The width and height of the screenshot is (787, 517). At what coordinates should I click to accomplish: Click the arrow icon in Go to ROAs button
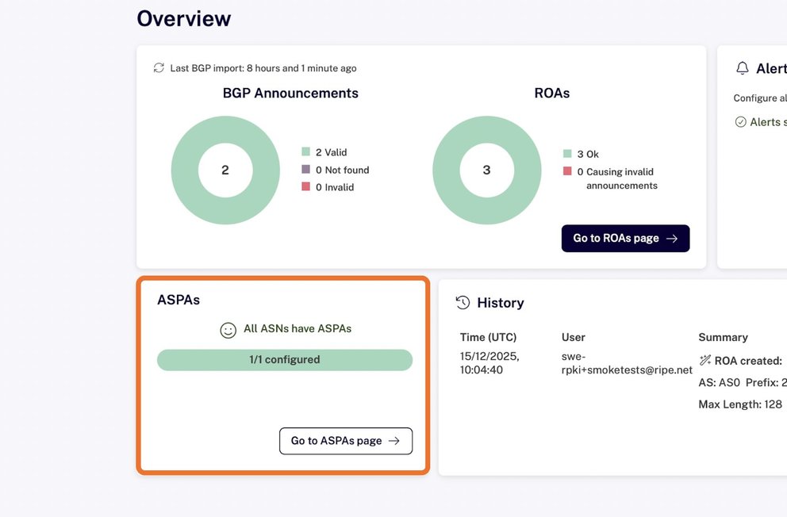[672, 239]
